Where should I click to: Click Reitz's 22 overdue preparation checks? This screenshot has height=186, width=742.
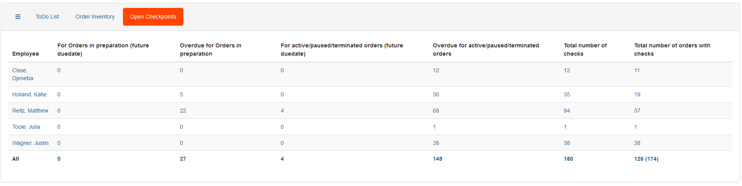(183, 111)
